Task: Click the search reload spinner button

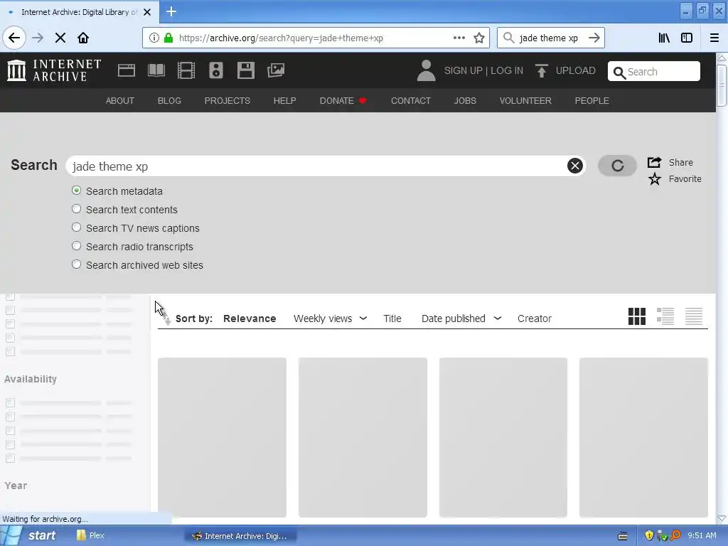Action: pos(617,166)
